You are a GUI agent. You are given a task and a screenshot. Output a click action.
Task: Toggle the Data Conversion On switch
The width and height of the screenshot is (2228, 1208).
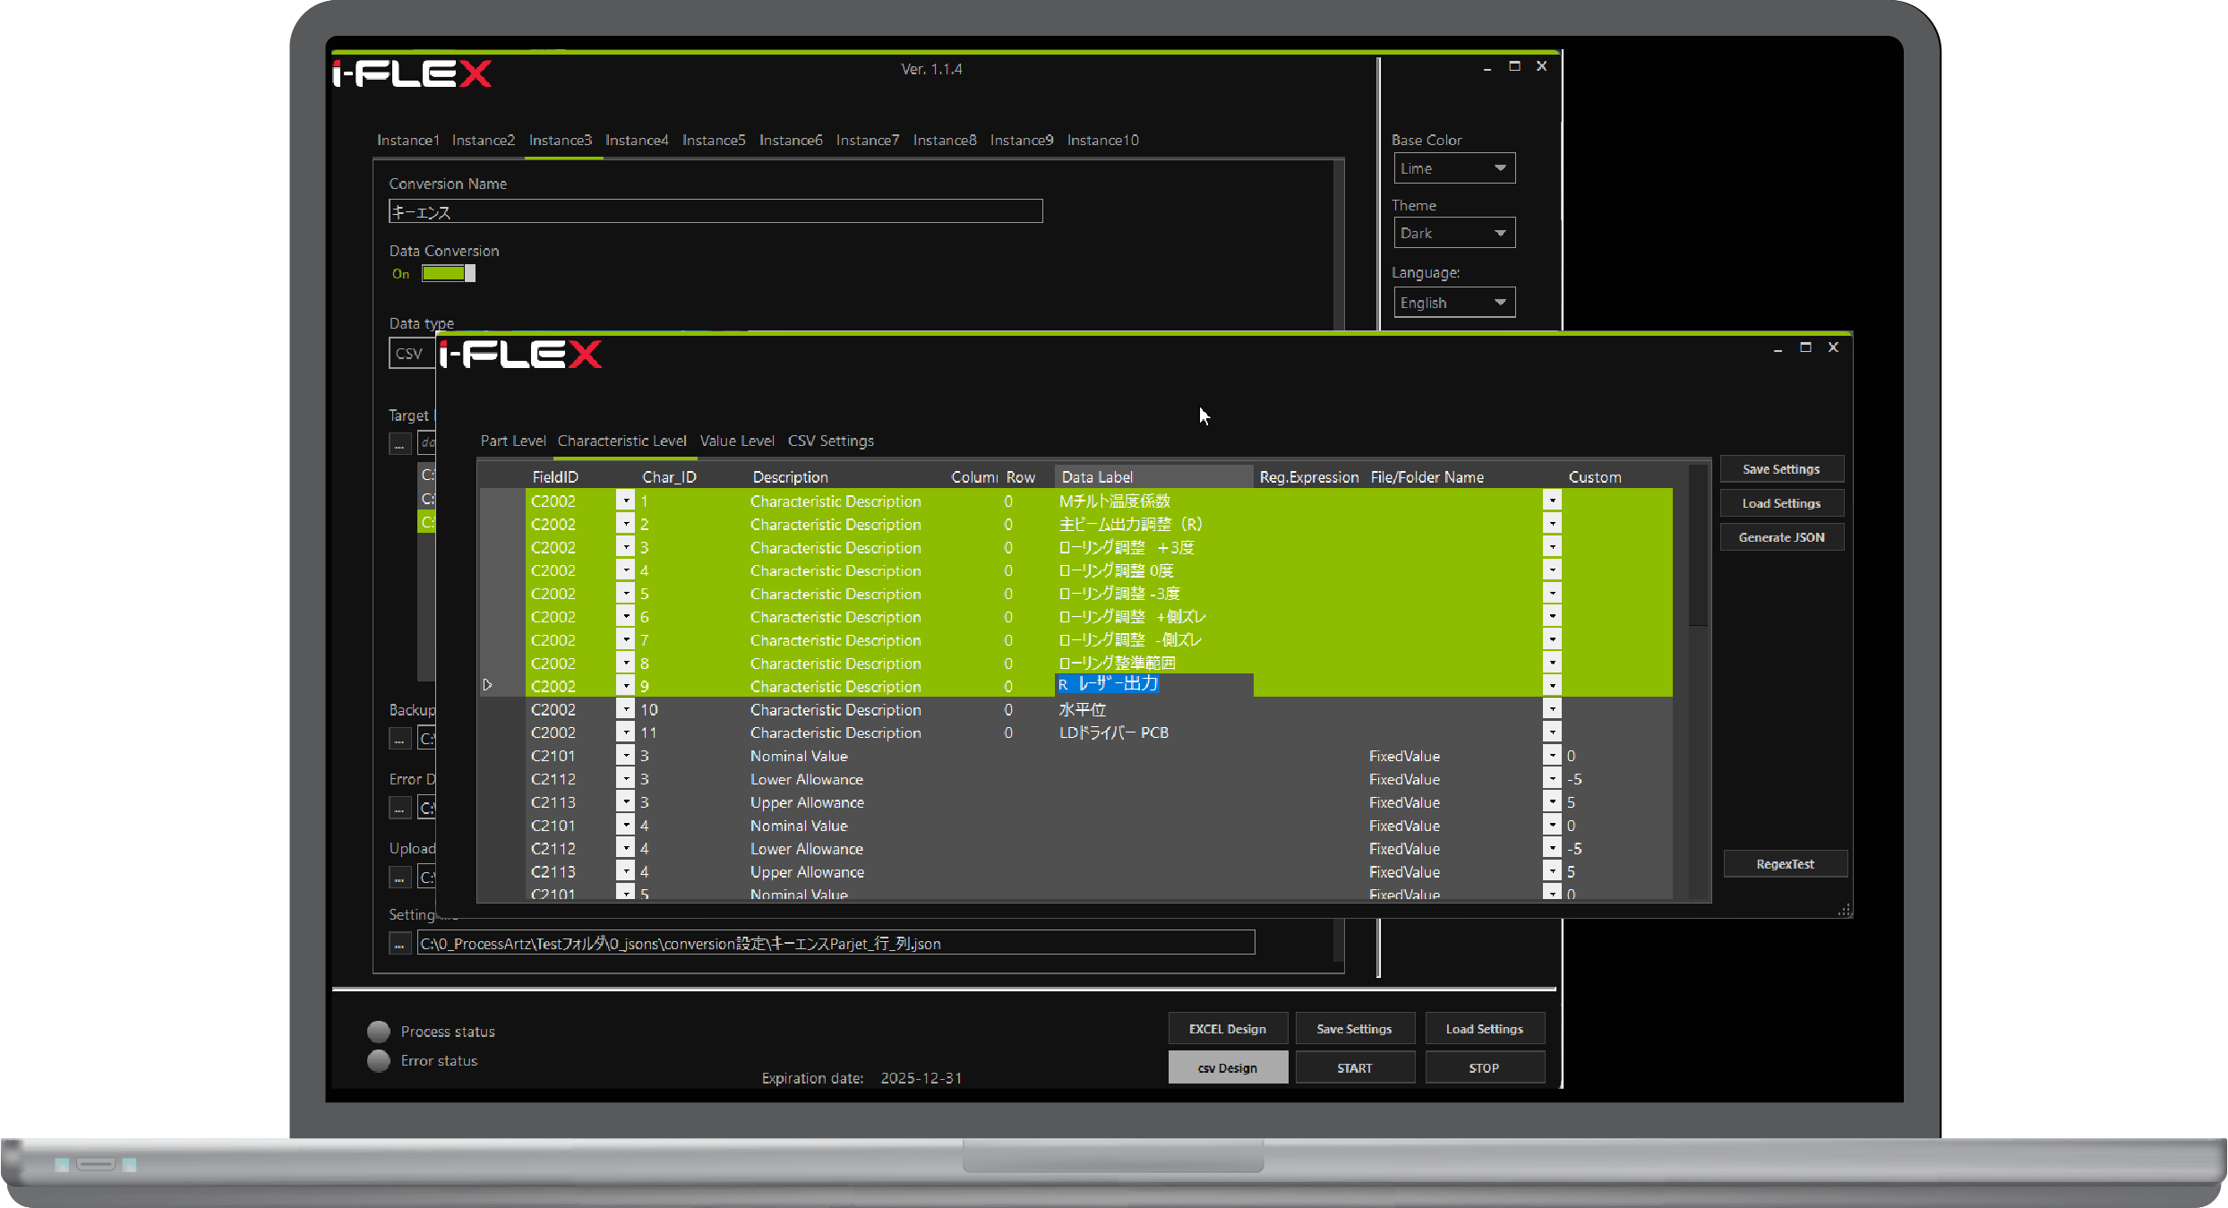(x=449, y=274)
